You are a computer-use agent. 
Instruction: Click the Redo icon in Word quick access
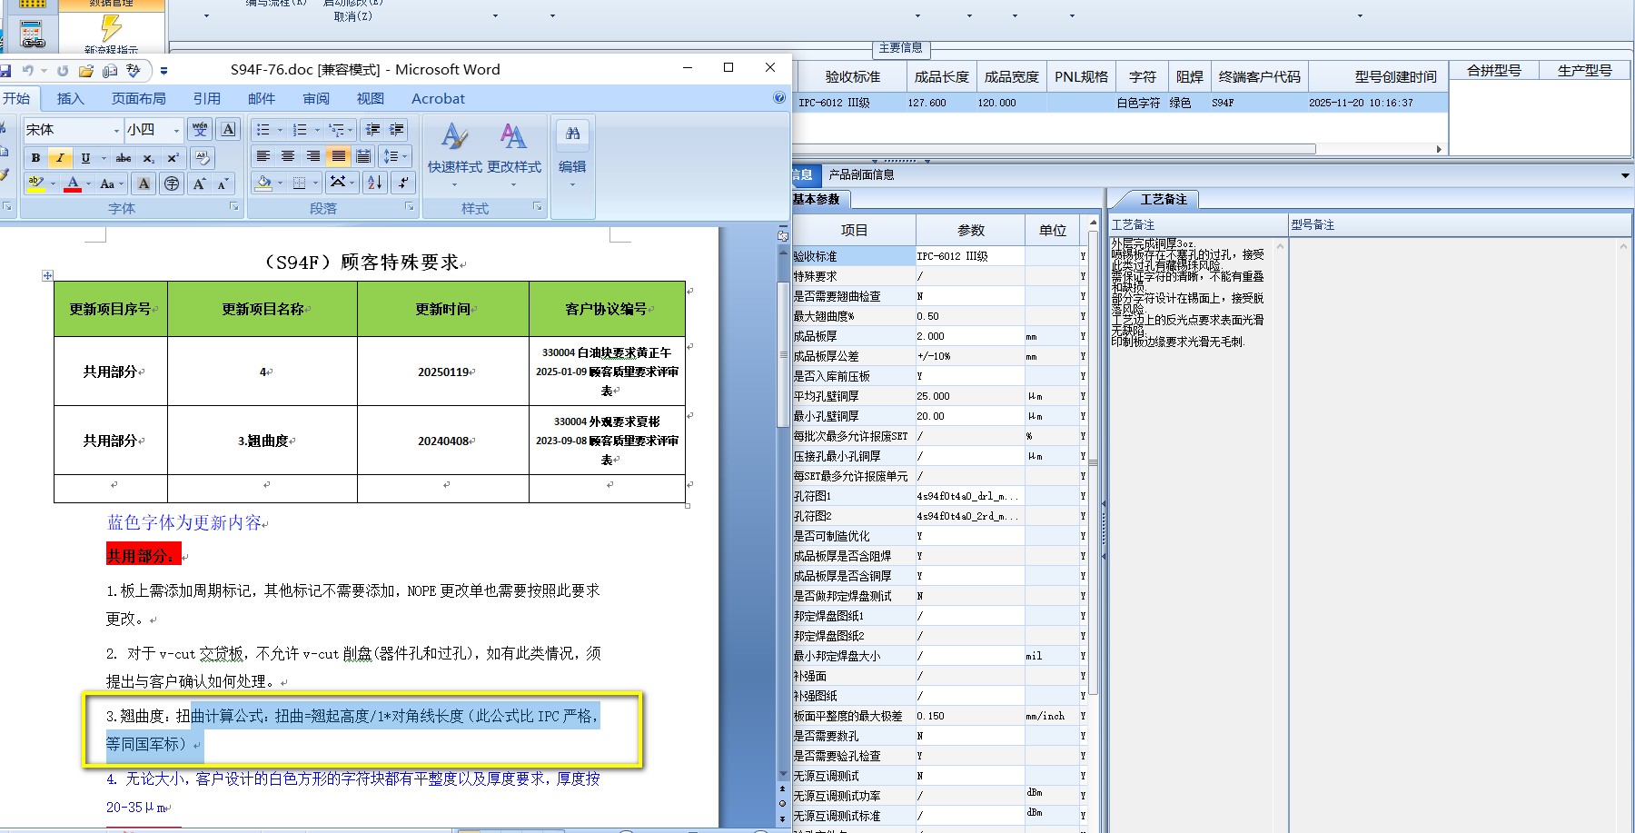(62, 70)
